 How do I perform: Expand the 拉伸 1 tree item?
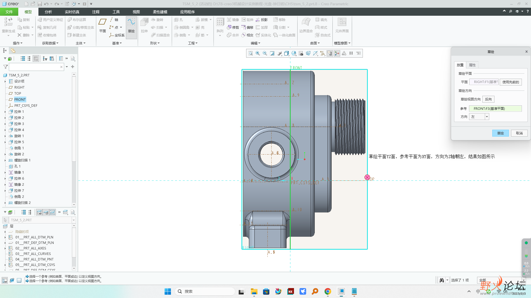(6, 111)
